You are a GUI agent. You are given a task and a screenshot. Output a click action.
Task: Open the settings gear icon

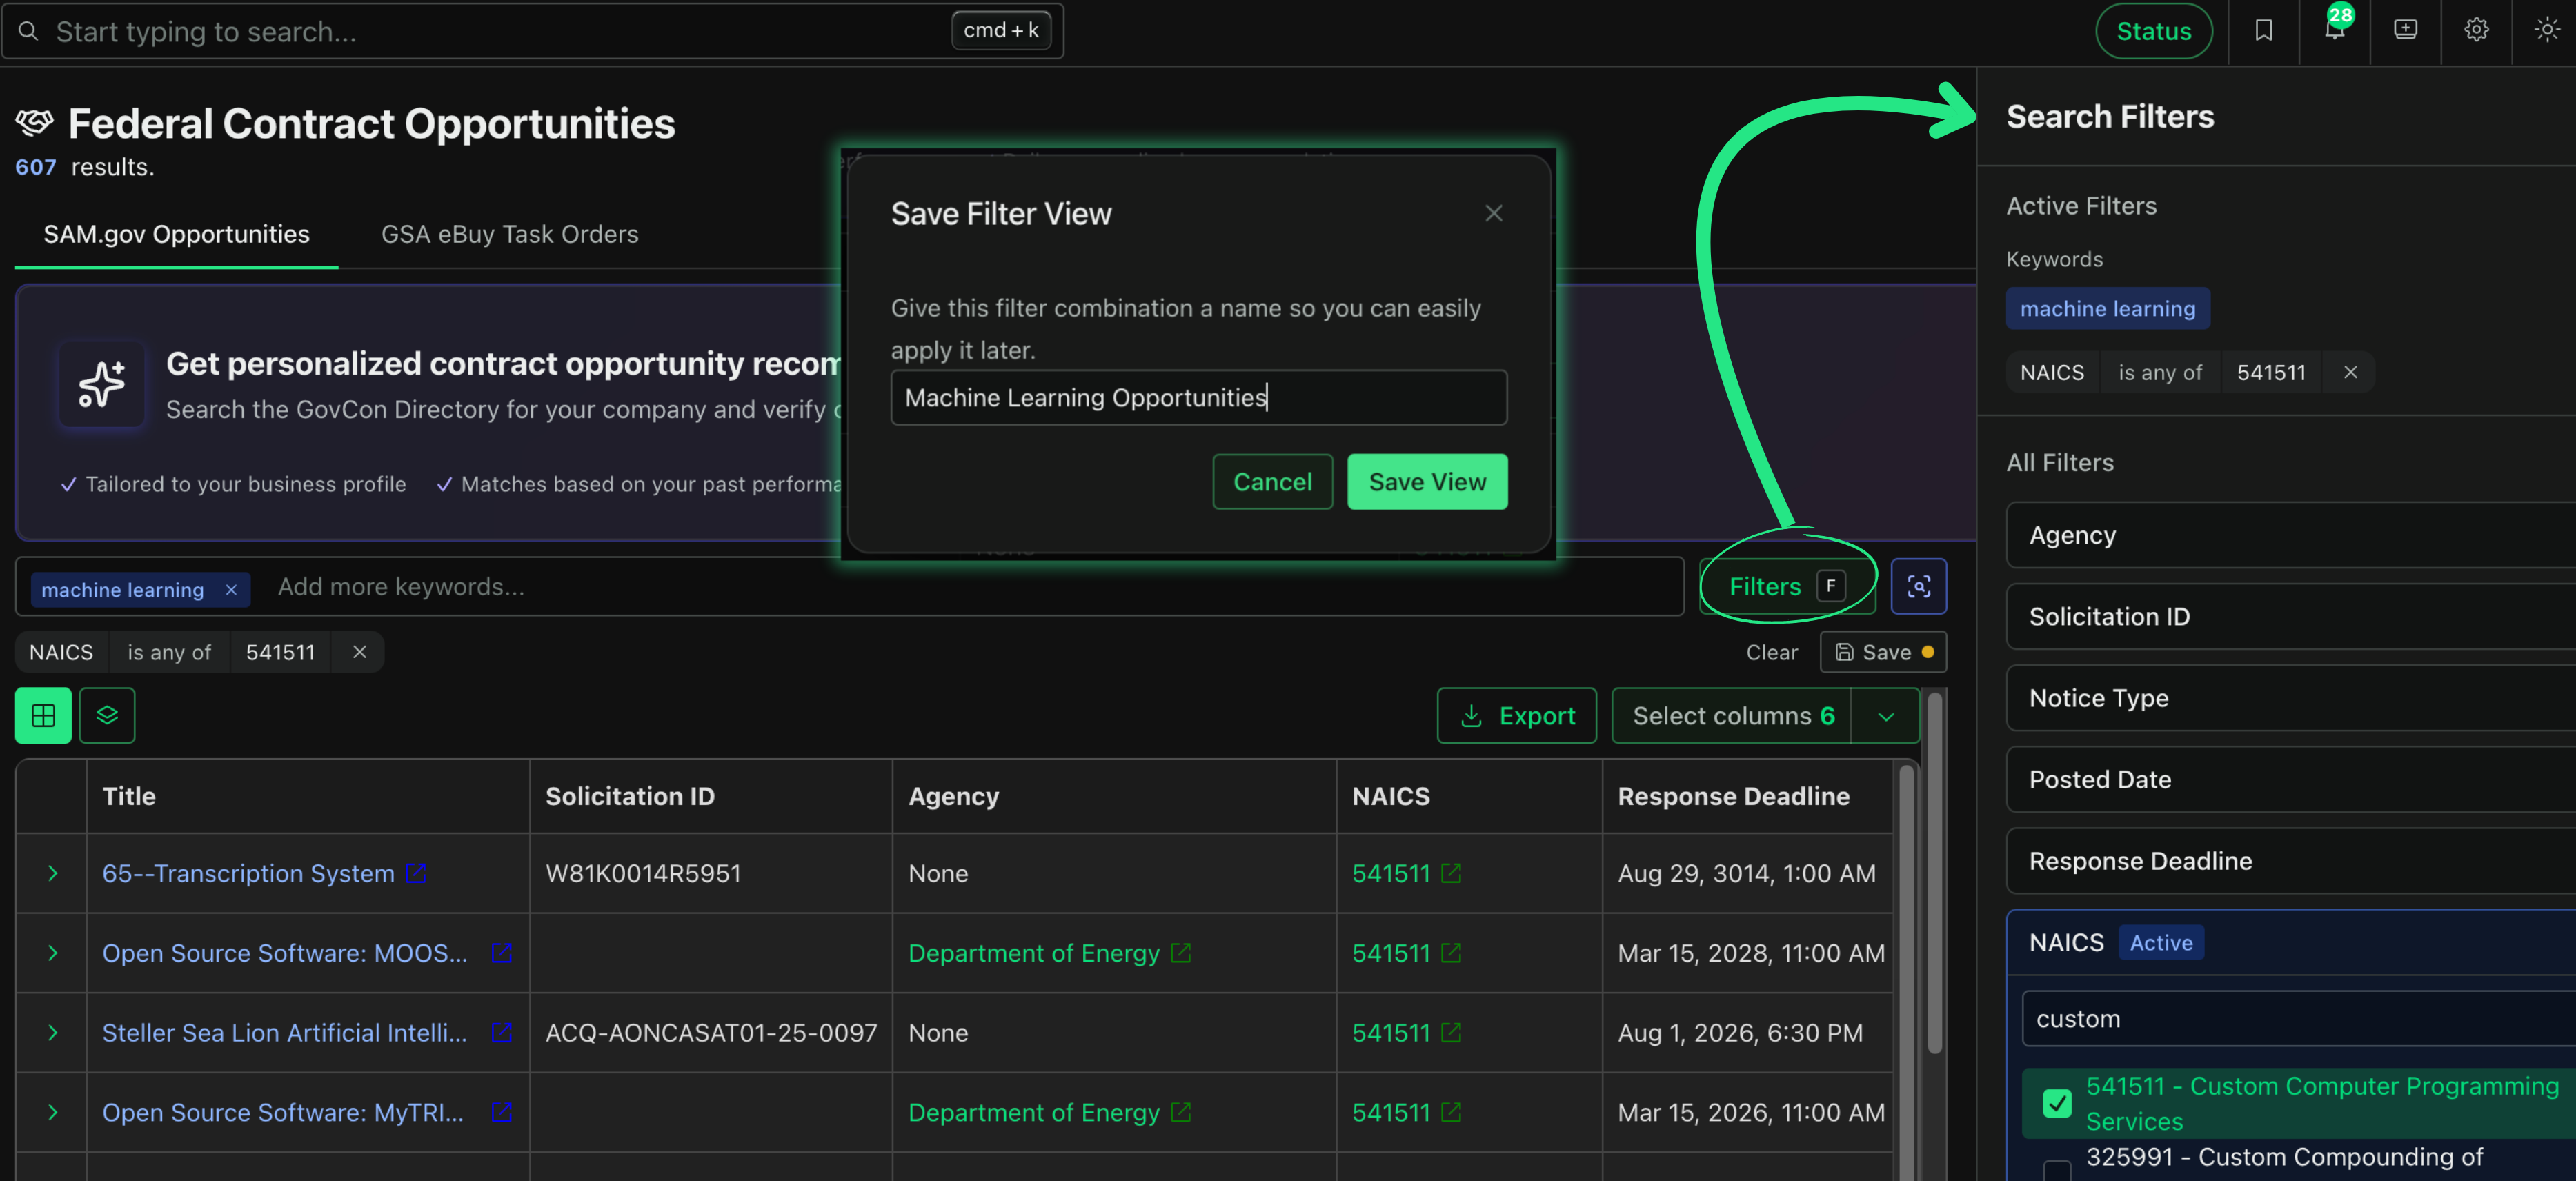pyautogui.click(x=2476, y=30)
